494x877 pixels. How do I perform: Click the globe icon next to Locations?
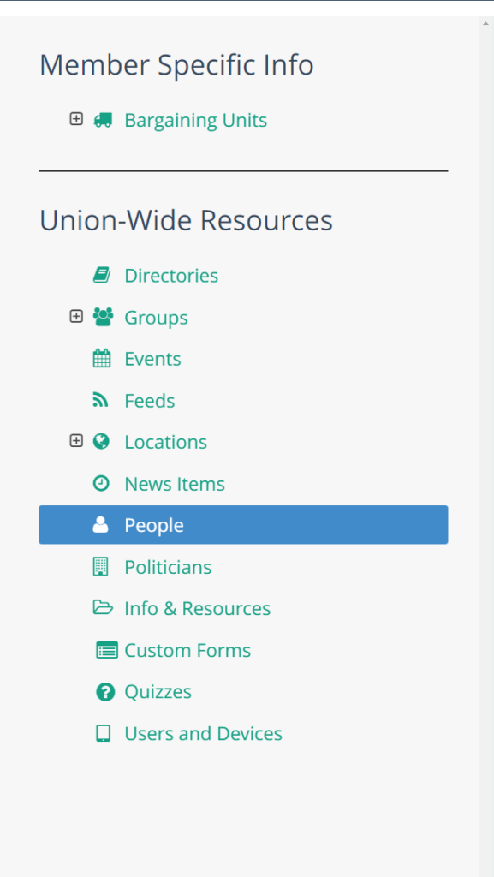[x=101, y=441]
